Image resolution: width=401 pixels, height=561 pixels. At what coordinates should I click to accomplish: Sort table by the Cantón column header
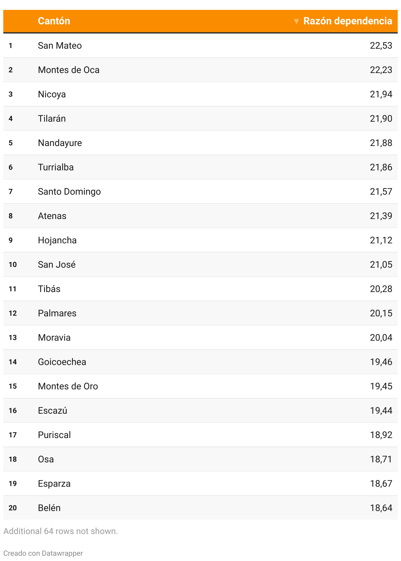(54, 21)
